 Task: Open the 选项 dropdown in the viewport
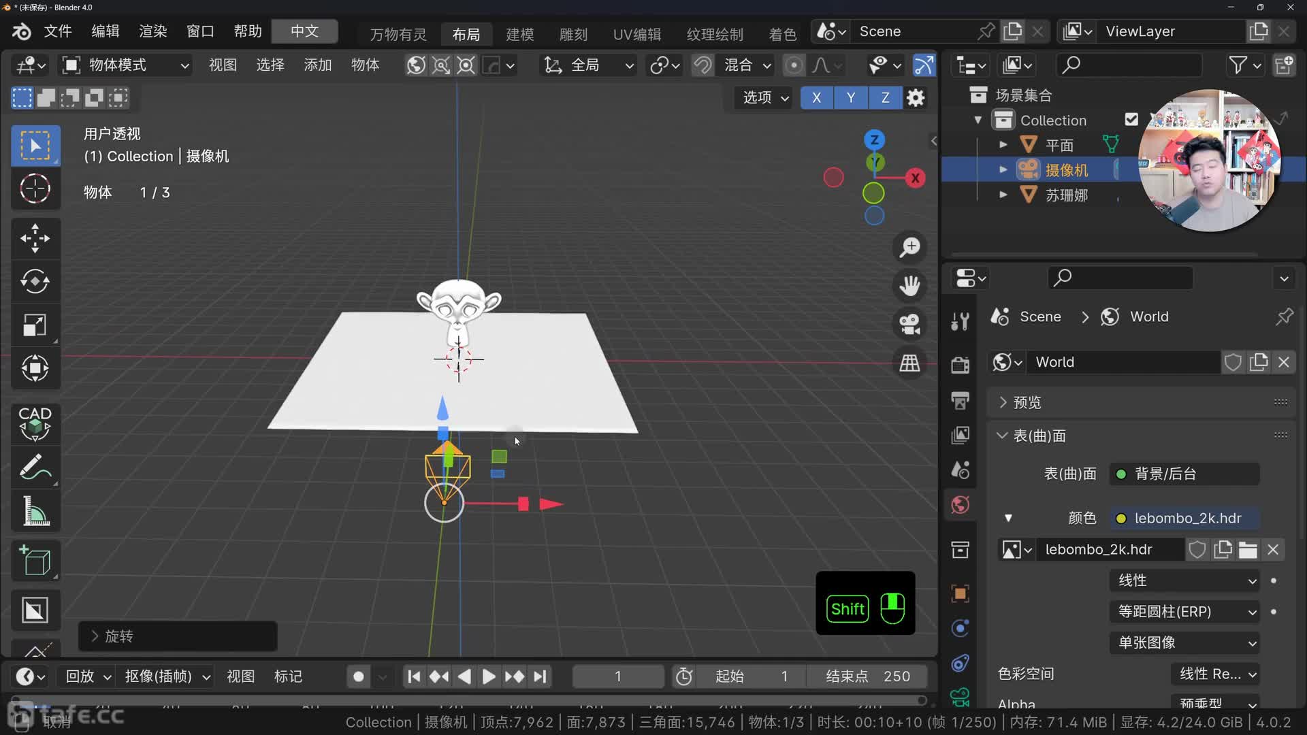(x=762, y=97)
